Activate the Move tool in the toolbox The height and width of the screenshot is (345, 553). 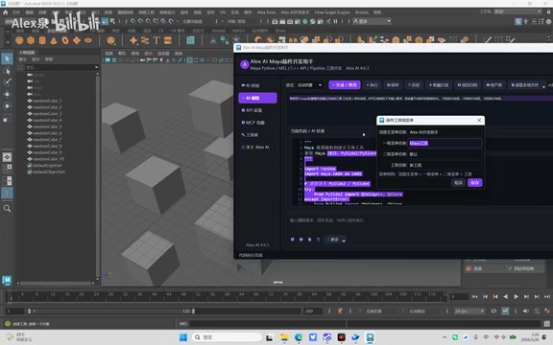(7, 94)
